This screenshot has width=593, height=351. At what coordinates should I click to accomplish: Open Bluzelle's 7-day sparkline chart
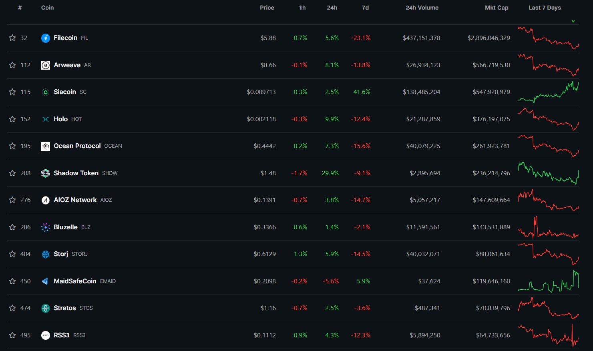click(549, 227)
